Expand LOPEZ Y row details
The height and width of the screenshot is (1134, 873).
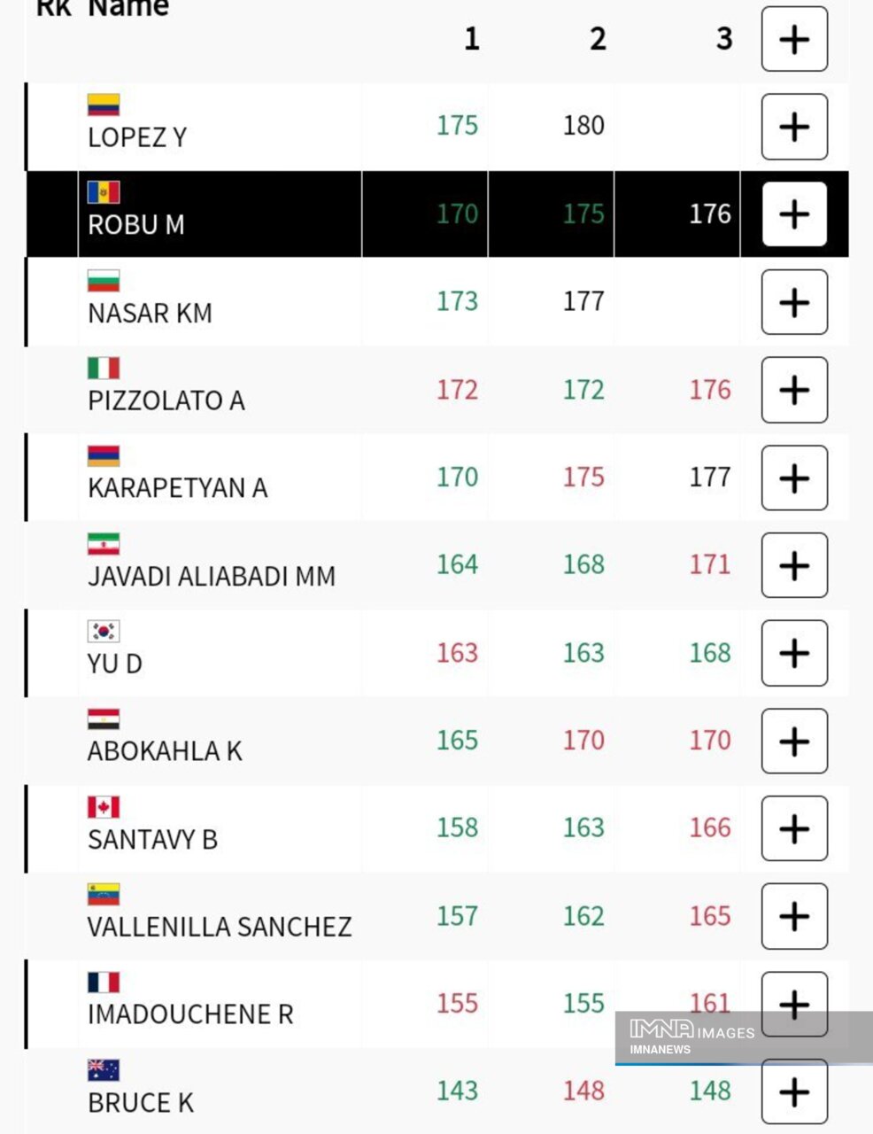794,127
